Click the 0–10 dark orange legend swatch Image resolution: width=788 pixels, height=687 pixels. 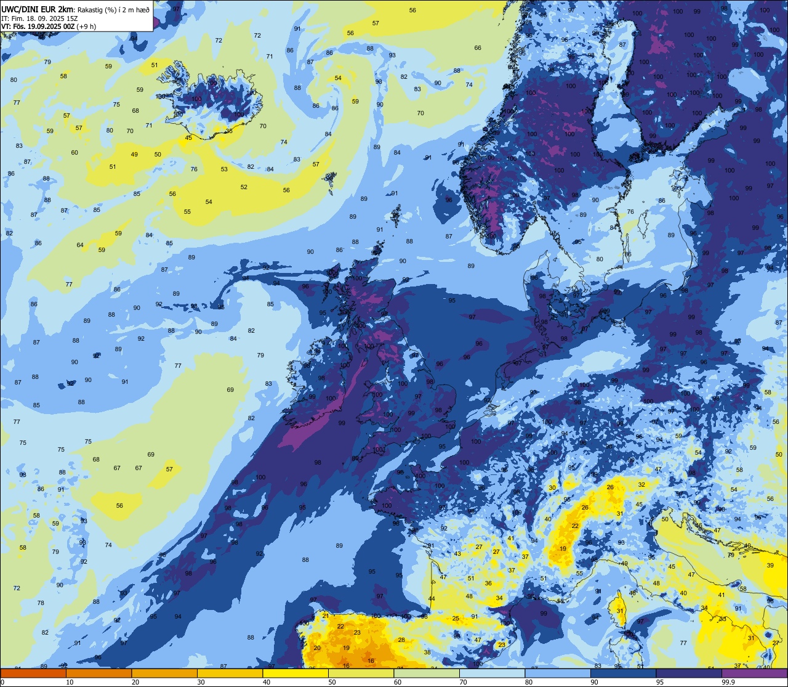[33, 673]
